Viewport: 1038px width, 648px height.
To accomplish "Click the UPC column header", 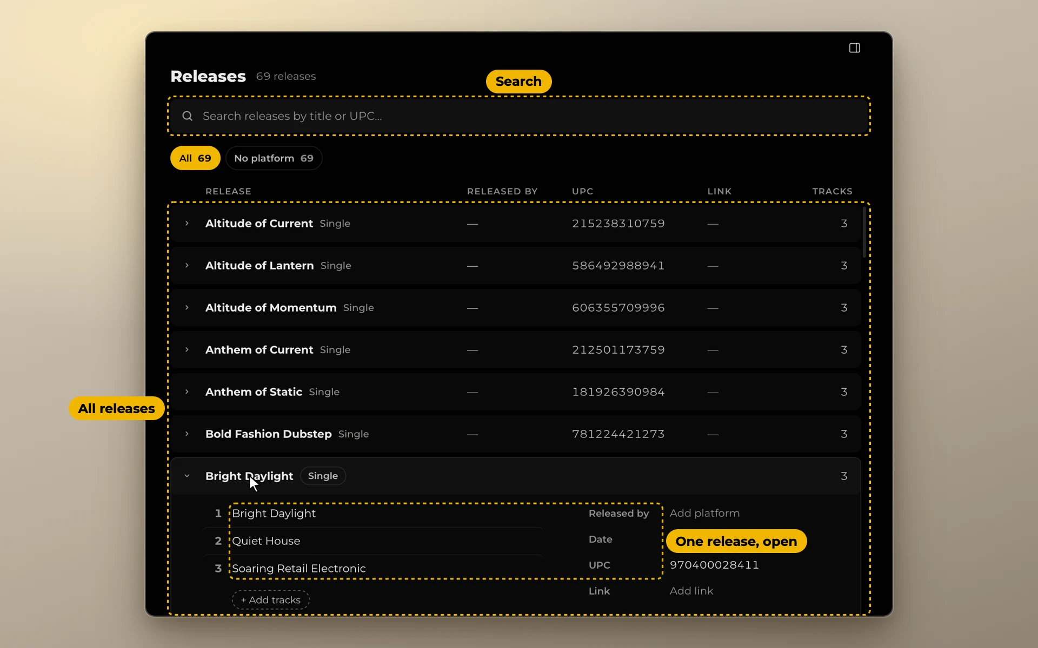I will [583, 191].
